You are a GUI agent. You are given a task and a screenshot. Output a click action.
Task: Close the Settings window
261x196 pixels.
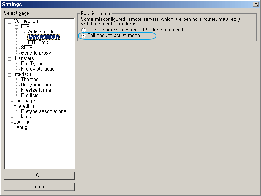pyautogui.click(x=256, y=4)
